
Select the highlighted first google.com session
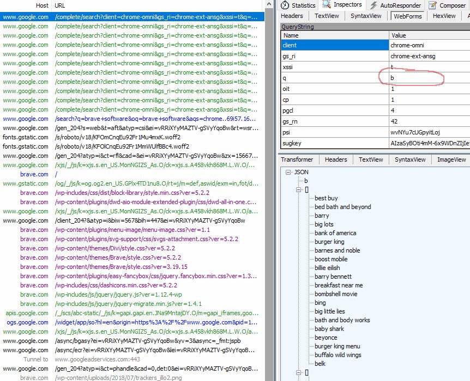pos(132,17)
